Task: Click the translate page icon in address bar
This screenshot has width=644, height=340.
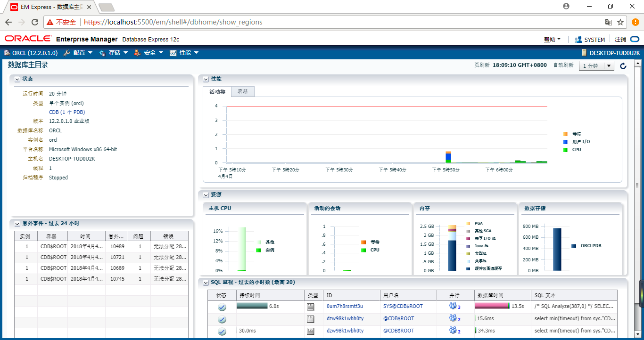Action: coord(609,22)
